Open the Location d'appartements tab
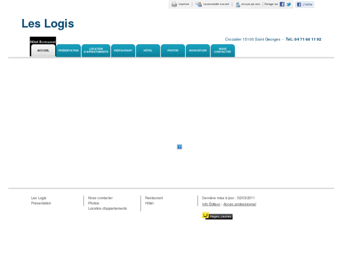Image resolution: width=343 pixels, height=257 pixels. click(x=96, y=50)
